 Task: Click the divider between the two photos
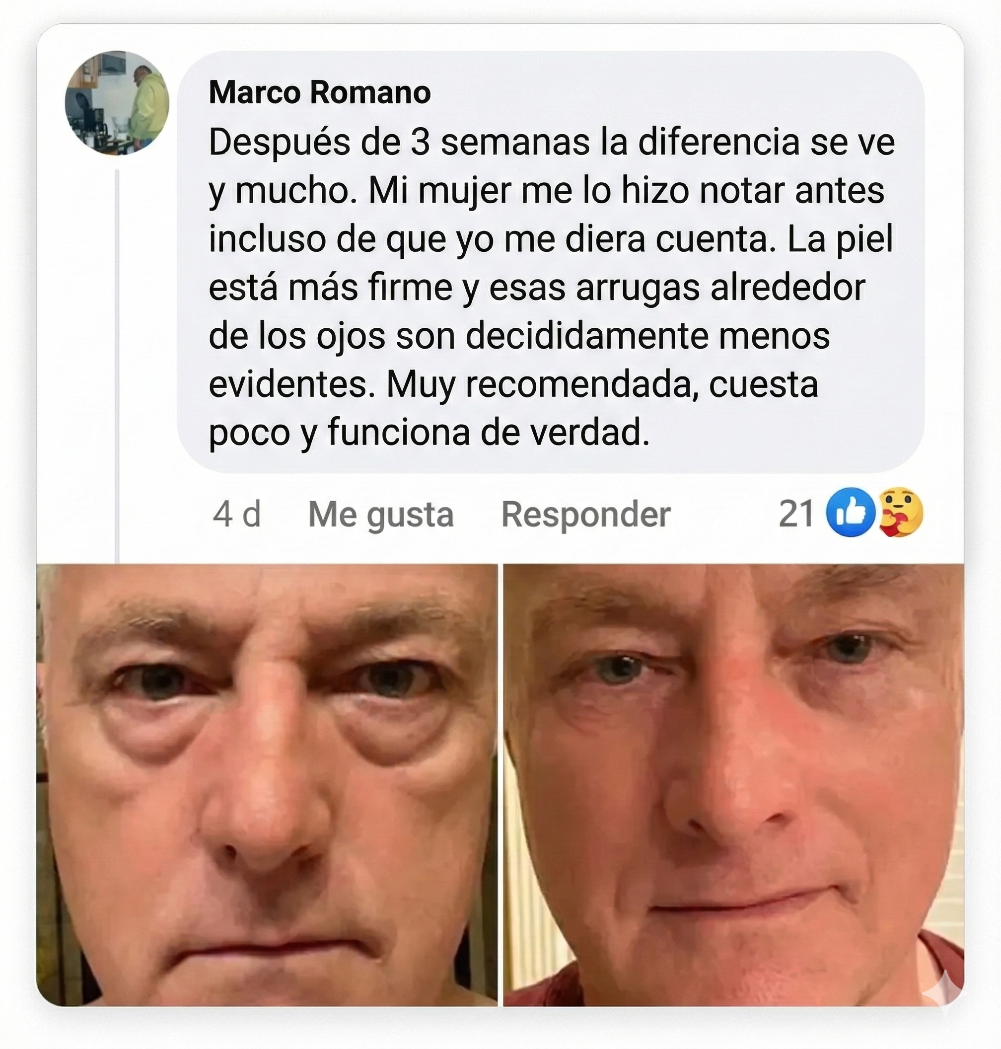coord(500,785)
